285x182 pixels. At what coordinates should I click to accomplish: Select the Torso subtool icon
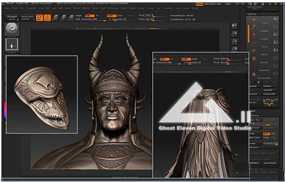coord(254,20)
